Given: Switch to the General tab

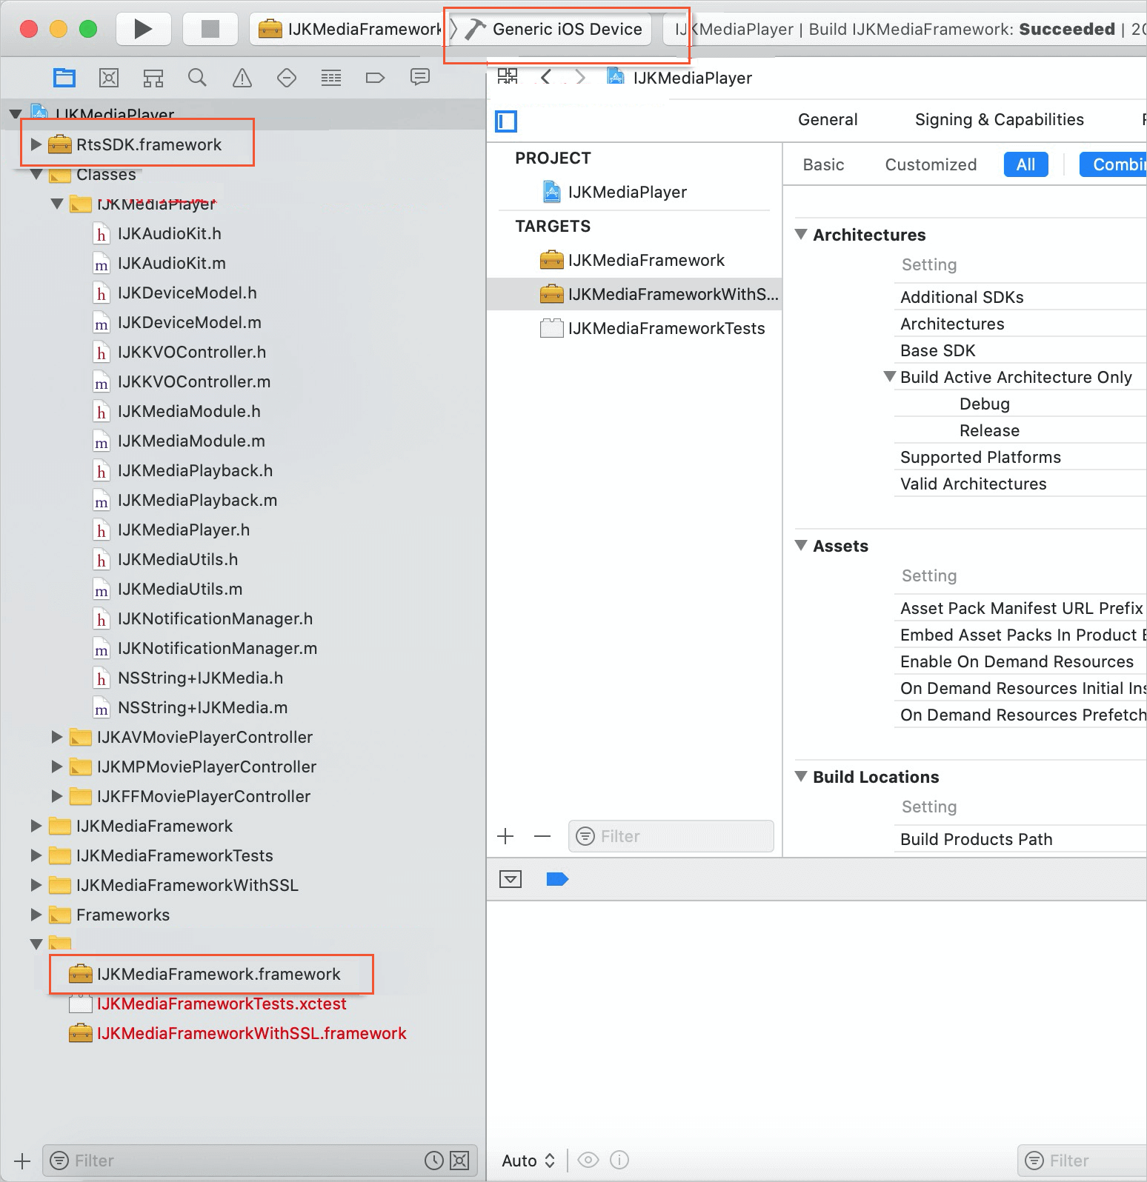Looking at the screenshot, I should [828, 120].
